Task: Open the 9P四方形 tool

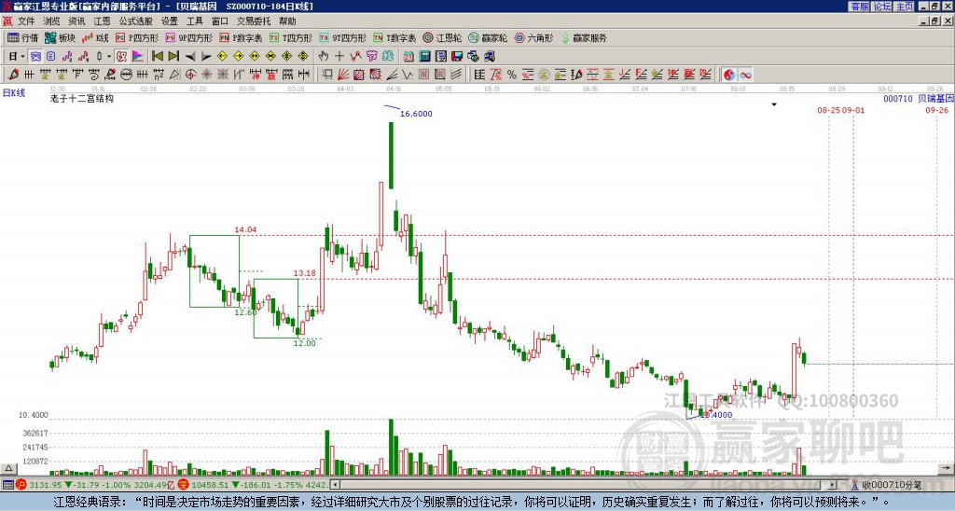Action: (x=188, y=37)
